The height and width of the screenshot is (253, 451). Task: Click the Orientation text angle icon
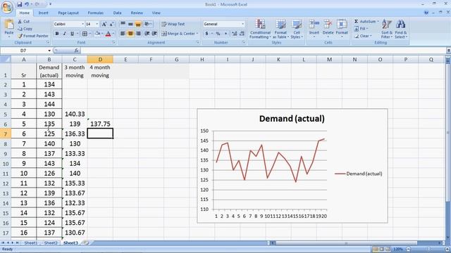coord(147,24)
